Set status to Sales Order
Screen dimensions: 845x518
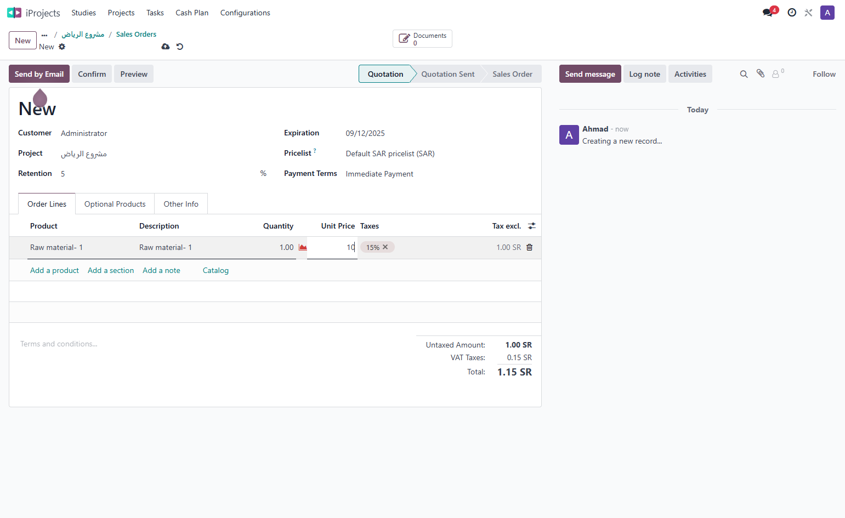[512, 74]
